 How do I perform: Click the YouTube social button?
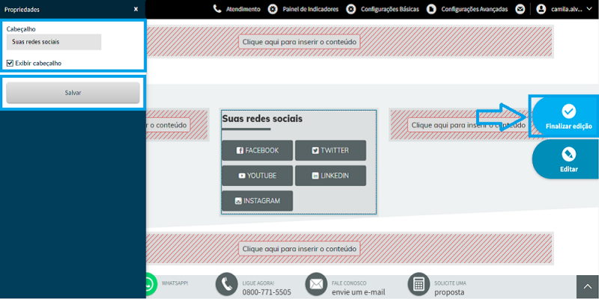tap(257, 176)
